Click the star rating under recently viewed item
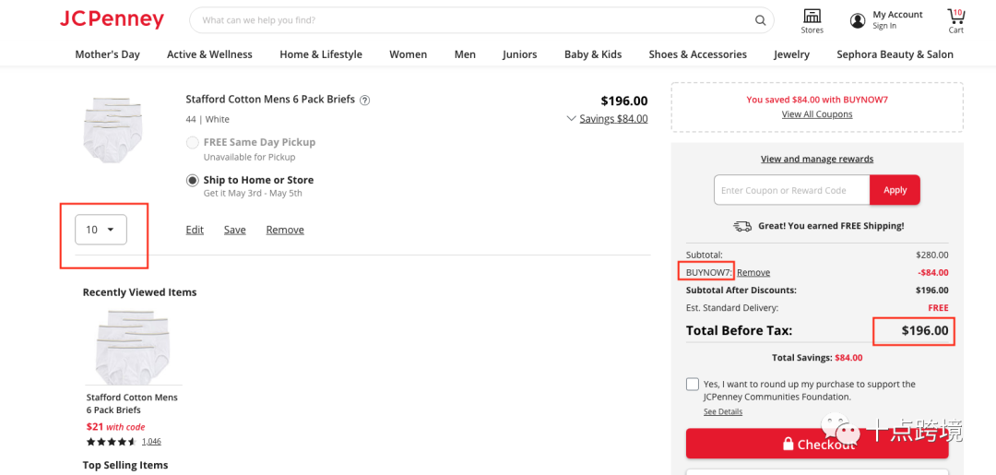The height and width of the screenshot is (475, 996). (x=112, y=442)
